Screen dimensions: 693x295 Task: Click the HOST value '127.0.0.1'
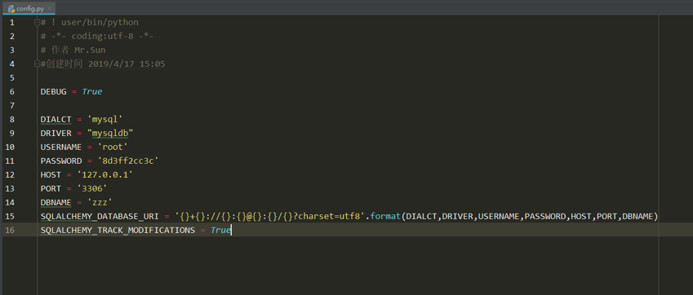click(104, 174)
